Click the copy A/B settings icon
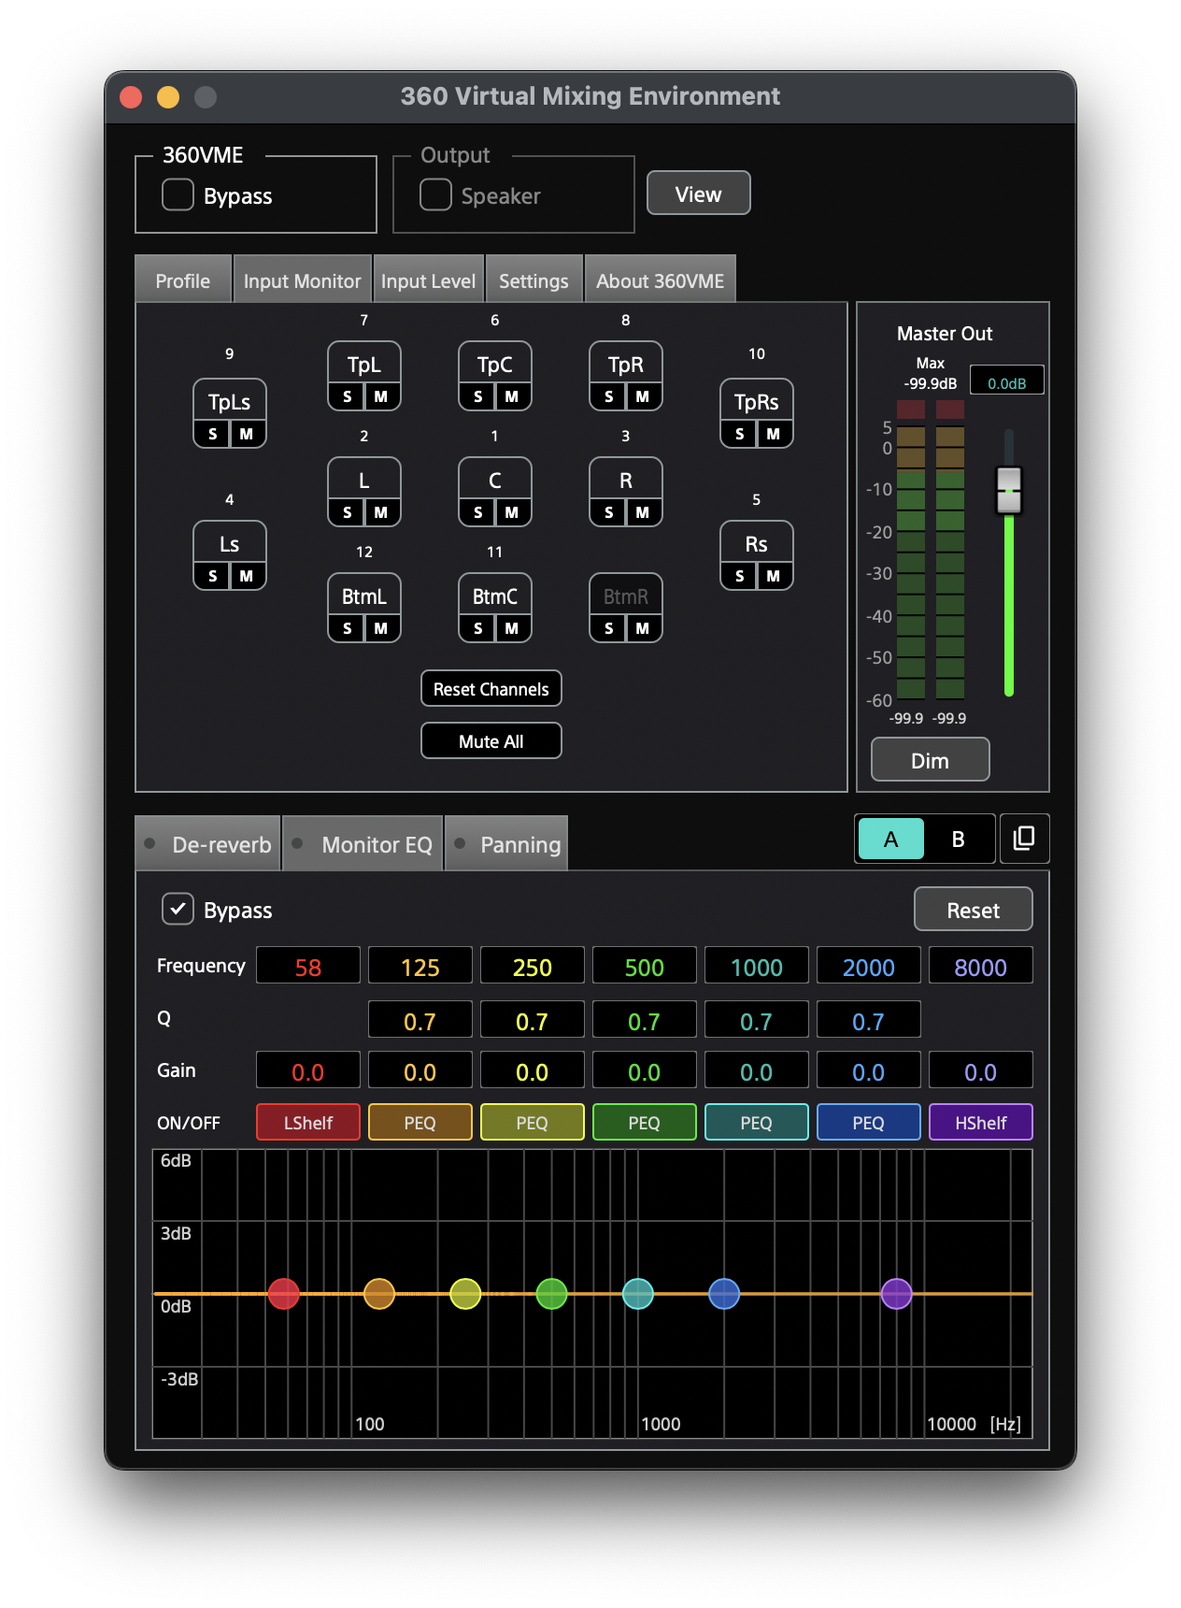 point(1024,839)
